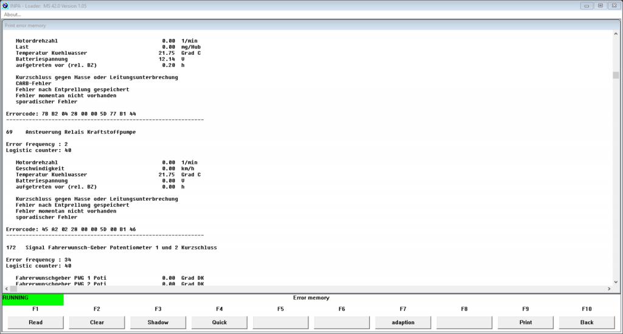Click the vertical scrollbar up arrow
The image size is (623, 334).
(616, 34)
